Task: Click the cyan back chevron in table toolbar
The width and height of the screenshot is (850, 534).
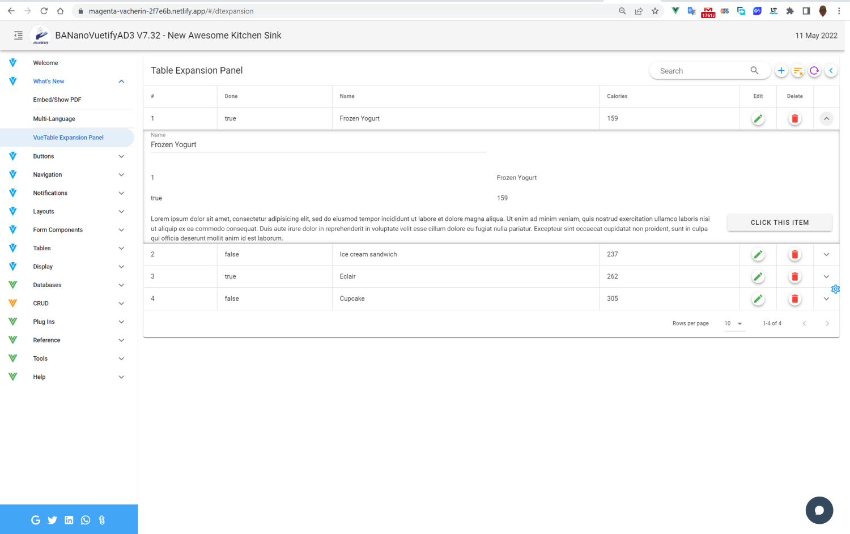Action: 831,71
